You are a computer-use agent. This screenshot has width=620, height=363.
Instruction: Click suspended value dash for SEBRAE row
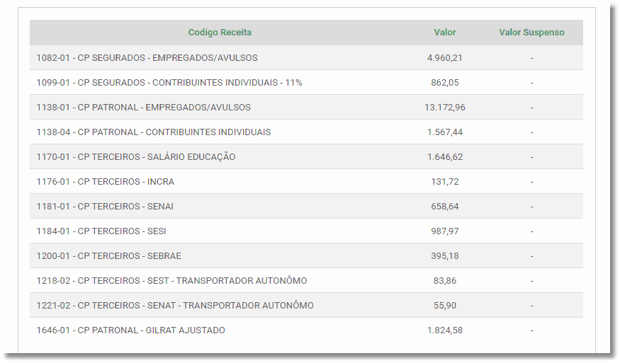pos(532,256)
